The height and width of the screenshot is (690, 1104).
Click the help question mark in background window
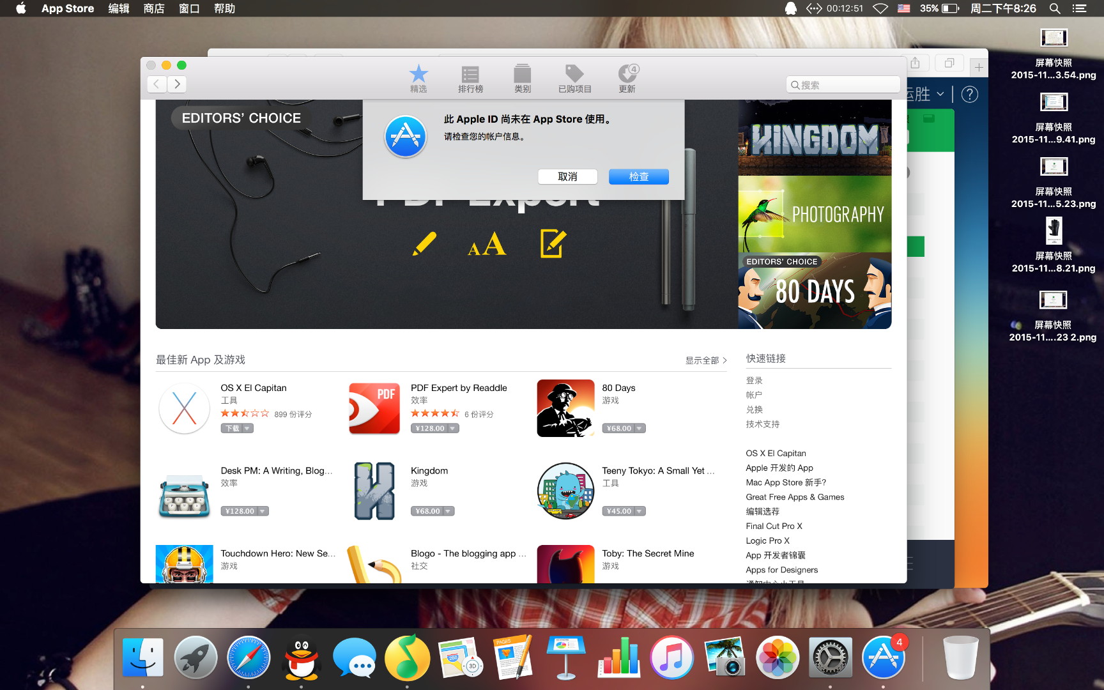970,95
